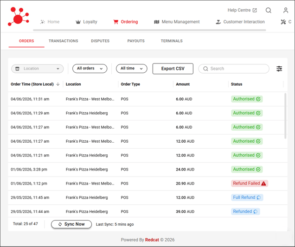Click the Redcat link in footer
The width and height of the screenshot is (295, 247).
152,240
